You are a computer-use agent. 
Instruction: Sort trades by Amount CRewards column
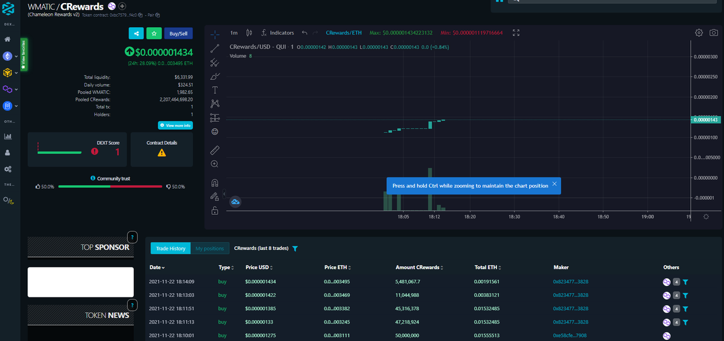pos(420,267)
